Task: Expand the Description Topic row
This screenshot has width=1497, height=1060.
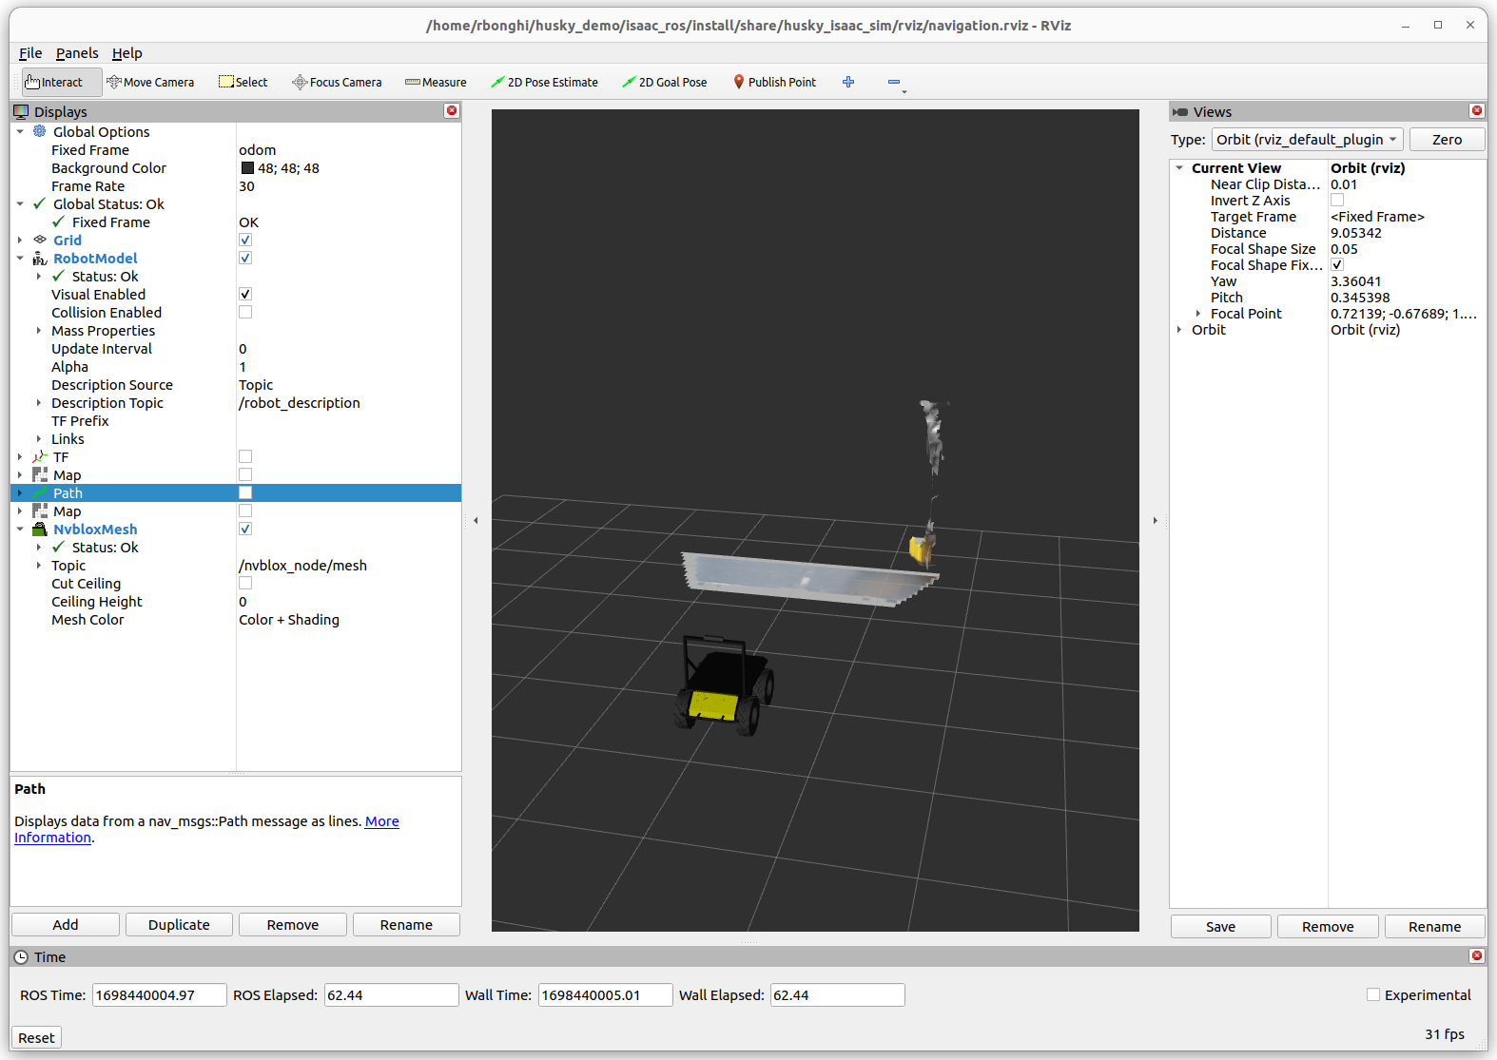Action: point(39,403)
